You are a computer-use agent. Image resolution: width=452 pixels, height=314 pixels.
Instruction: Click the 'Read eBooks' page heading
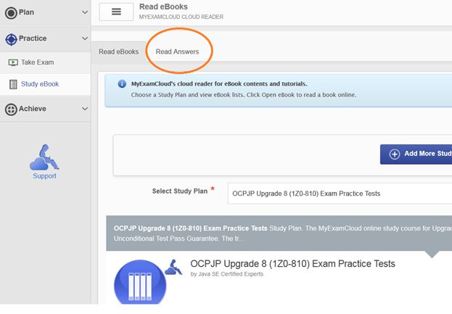tap(163, 7)
